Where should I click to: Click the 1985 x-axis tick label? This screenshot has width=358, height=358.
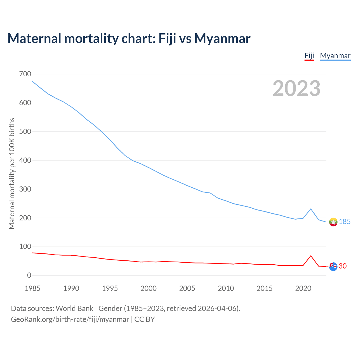[32, 288]
